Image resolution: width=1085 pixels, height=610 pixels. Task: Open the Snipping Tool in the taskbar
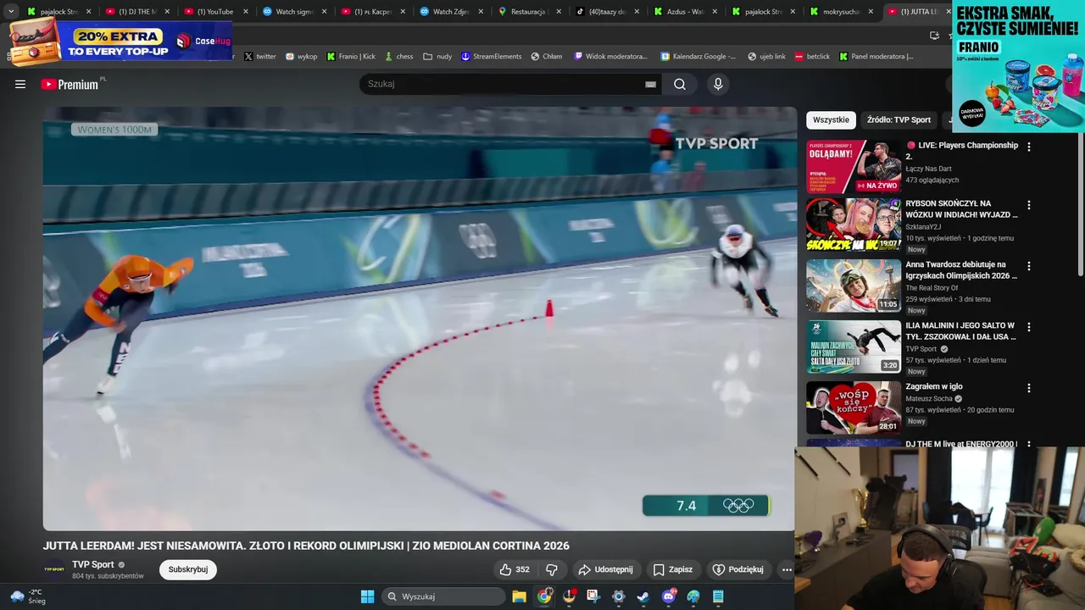pos(593,596)
